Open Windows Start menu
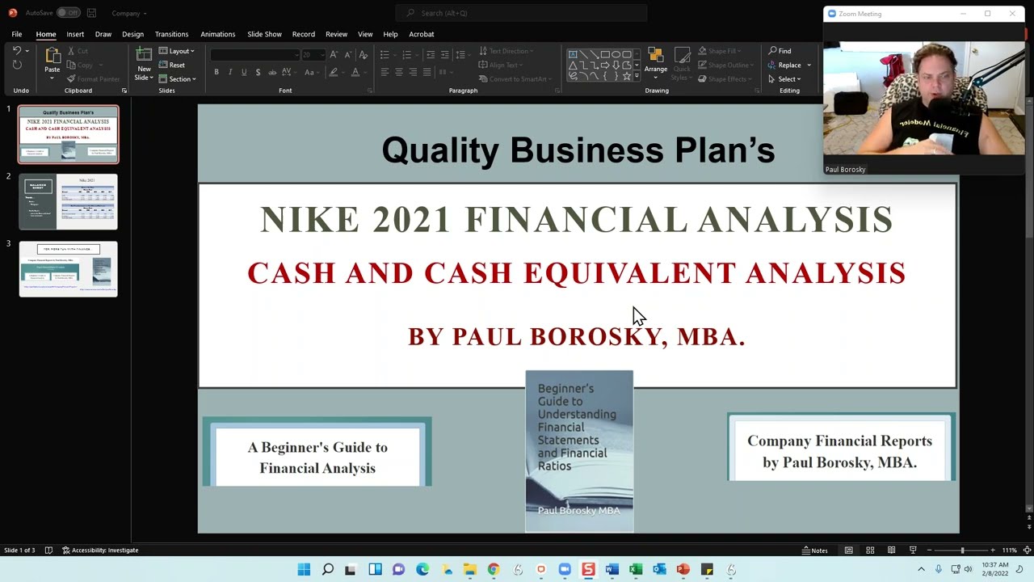 point(304,570)
